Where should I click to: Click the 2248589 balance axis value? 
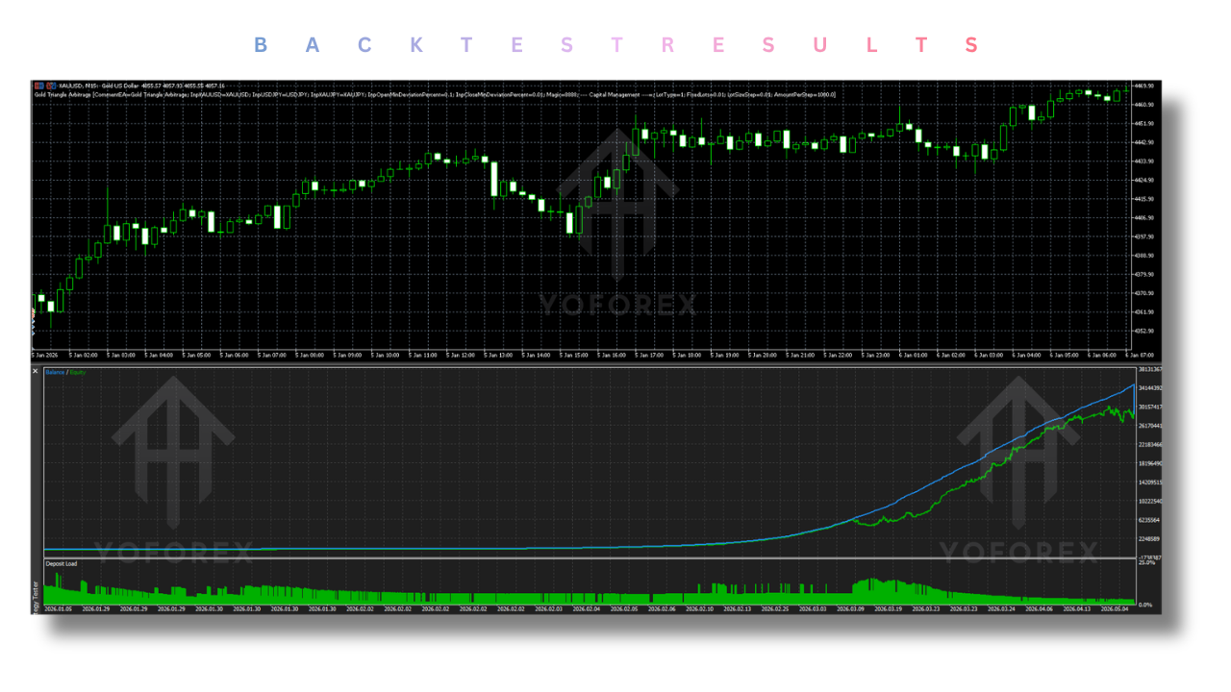point(1149,539)
